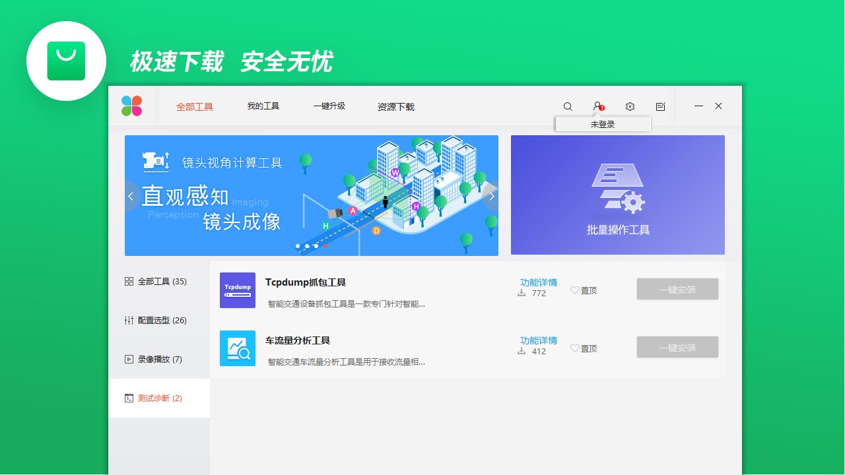Click the 车流量分析工具 title
Viewport: 845px width, 475px height.
pos(298,340)
